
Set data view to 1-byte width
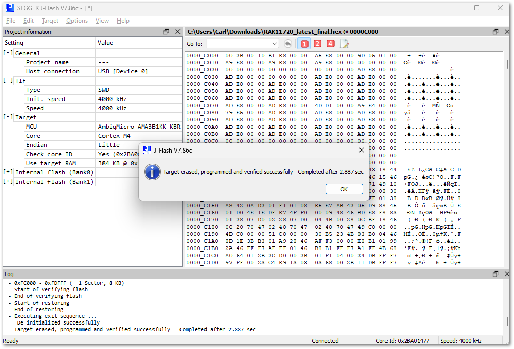[304, 44]
